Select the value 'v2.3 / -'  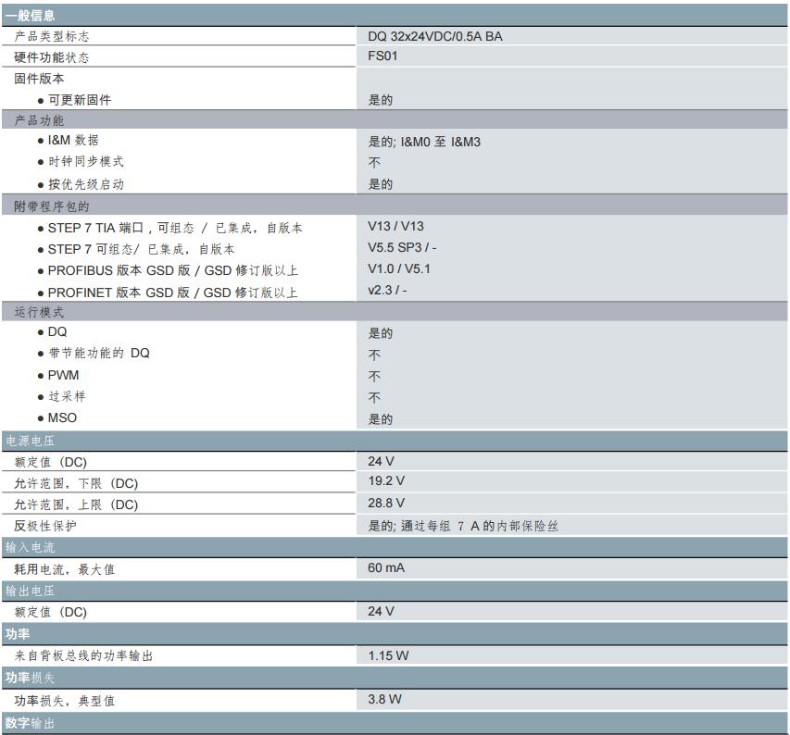387,290
